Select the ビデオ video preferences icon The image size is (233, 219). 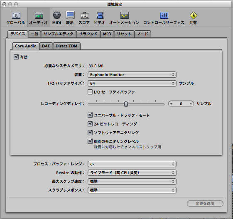click(99, 18)
